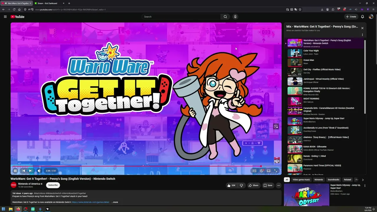Open options for the Super Mario Odyssey recommendation
Viewport: 377px width, 212px height.
[365, 186]
